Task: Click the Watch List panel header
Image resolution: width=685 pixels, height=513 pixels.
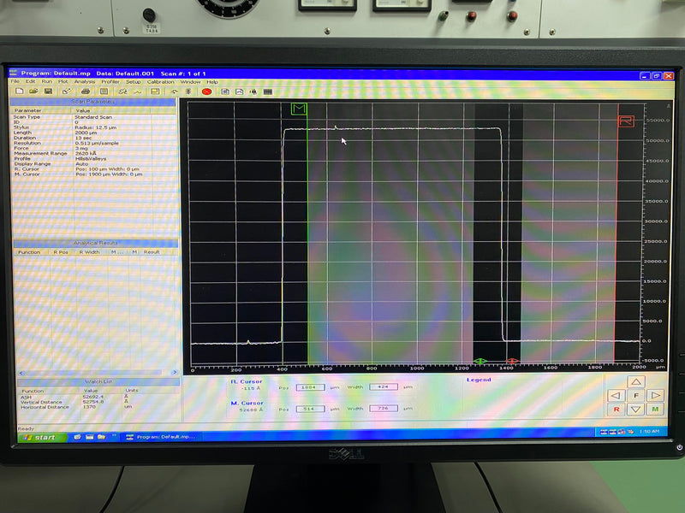Action: click(98, 381)
